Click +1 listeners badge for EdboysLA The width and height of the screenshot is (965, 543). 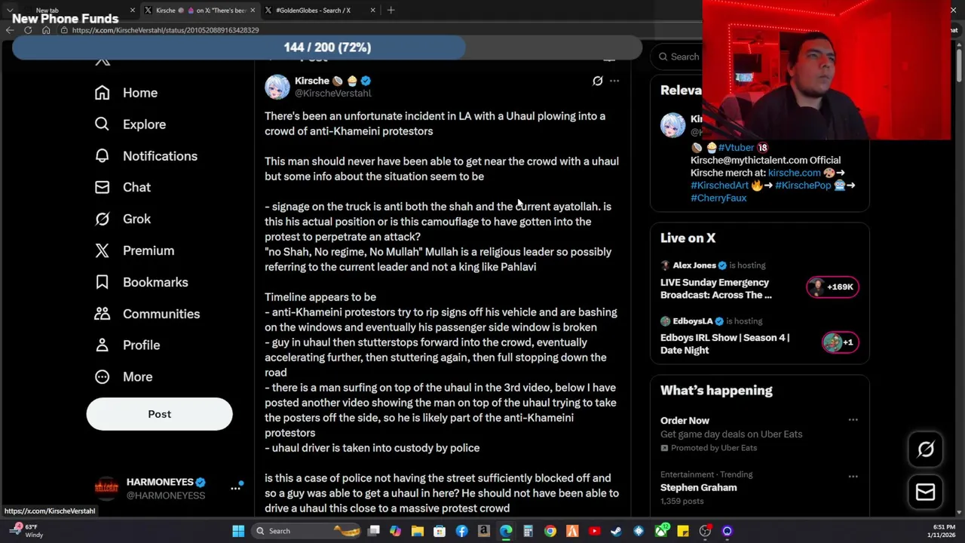[840, 342]
